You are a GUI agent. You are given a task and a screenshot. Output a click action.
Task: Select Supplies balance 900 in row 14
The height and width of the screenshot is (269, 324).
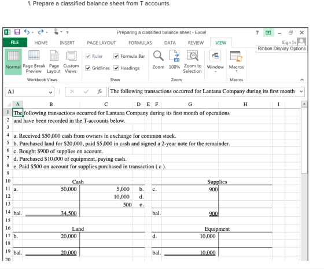(x=190, y=213)
